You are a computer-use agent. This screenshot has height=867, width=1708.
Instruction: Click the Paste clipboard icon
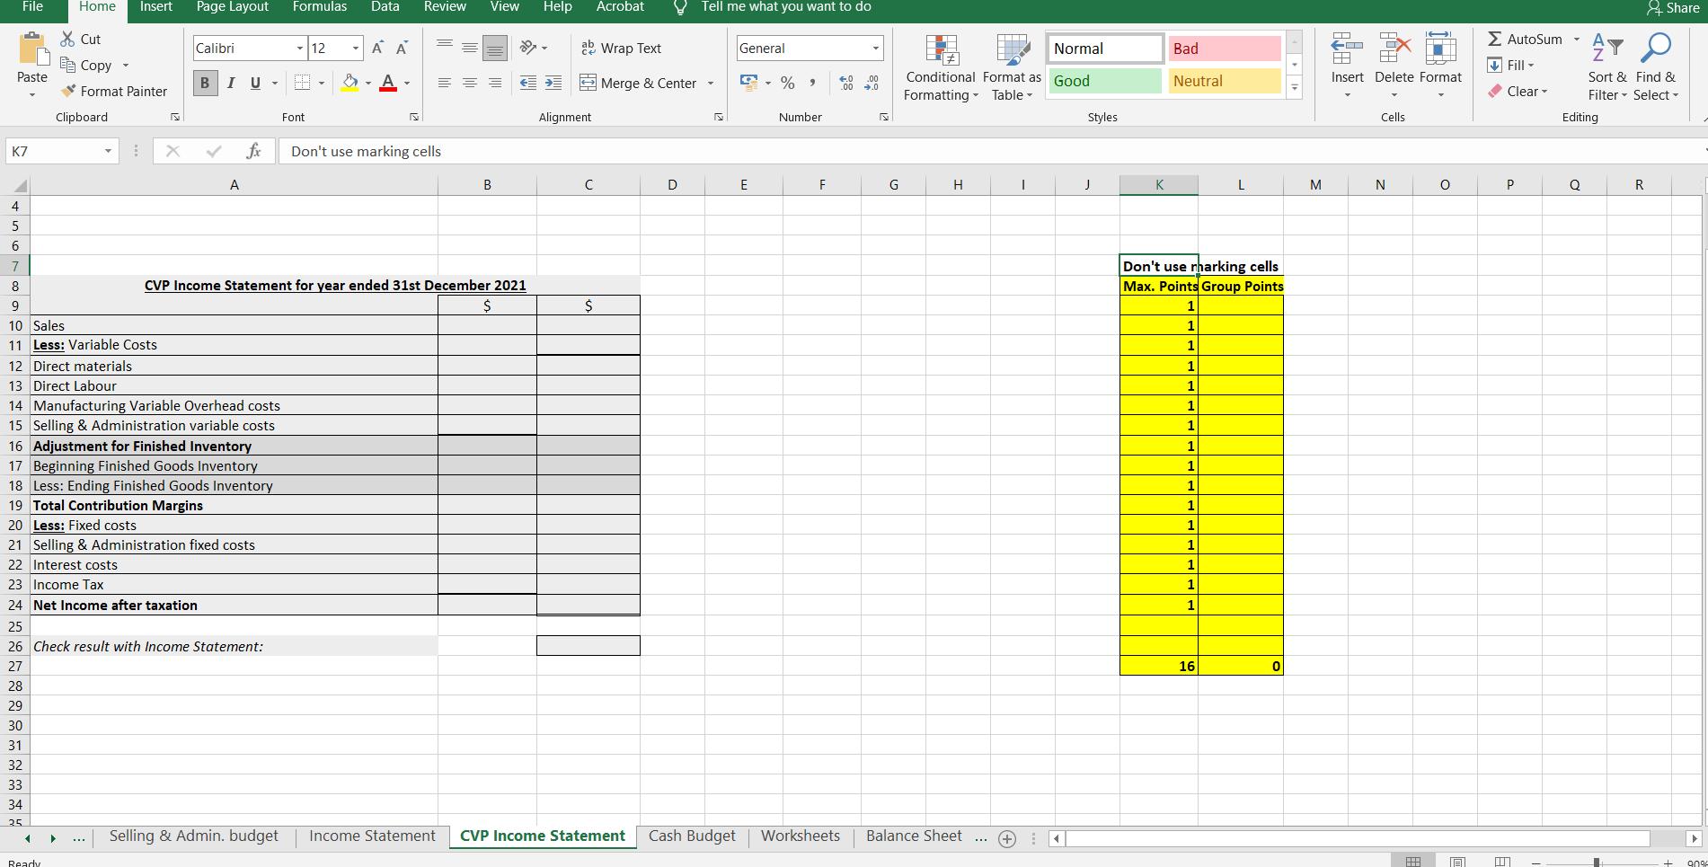tap(32, 49)
